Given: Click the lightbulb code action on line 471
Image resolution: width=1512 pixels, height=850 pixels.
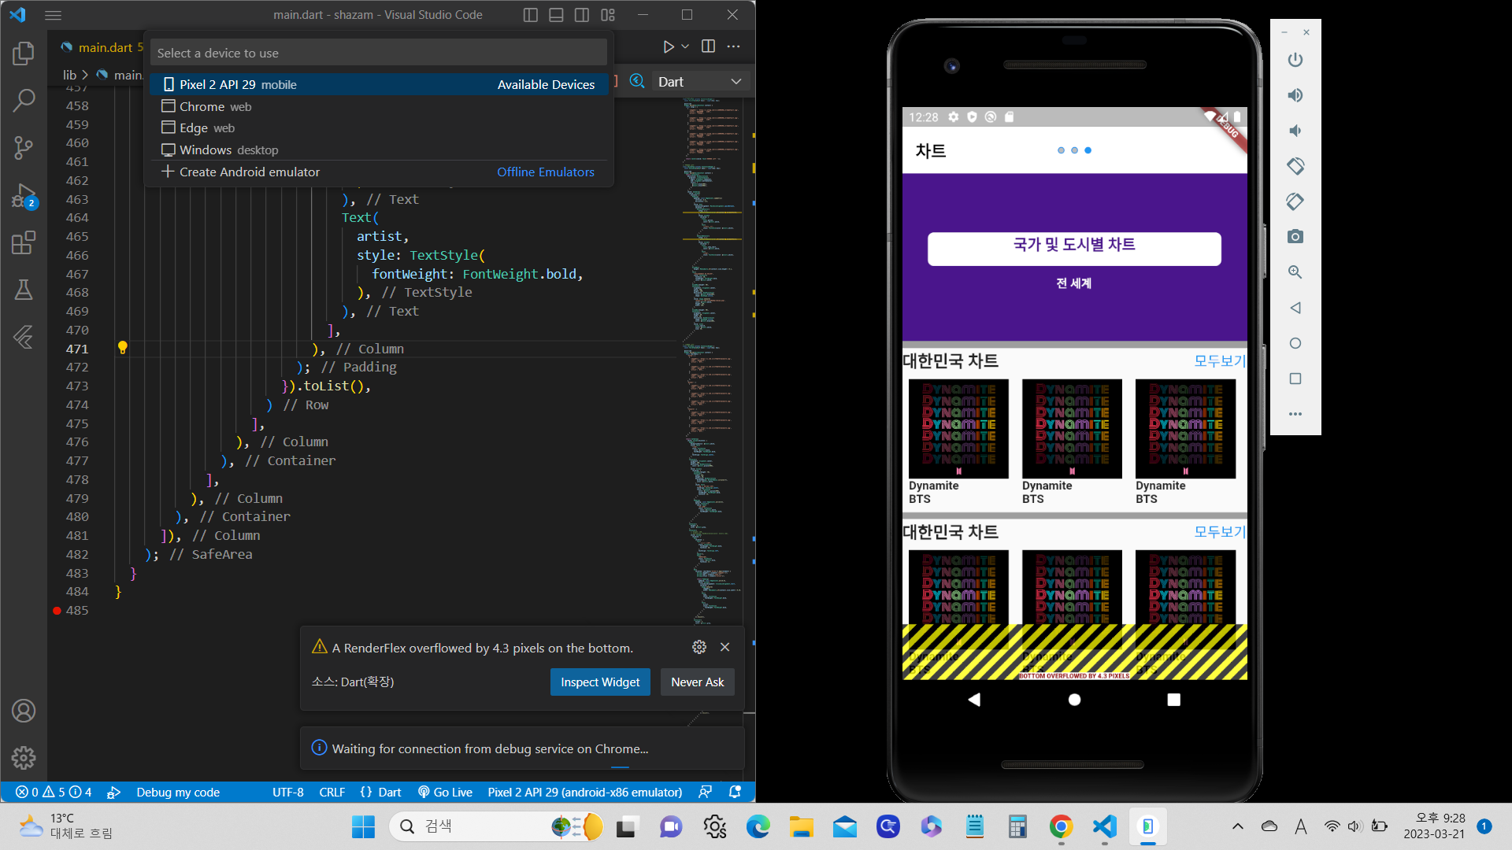Looking at the screenshot, I should point(122,348).
